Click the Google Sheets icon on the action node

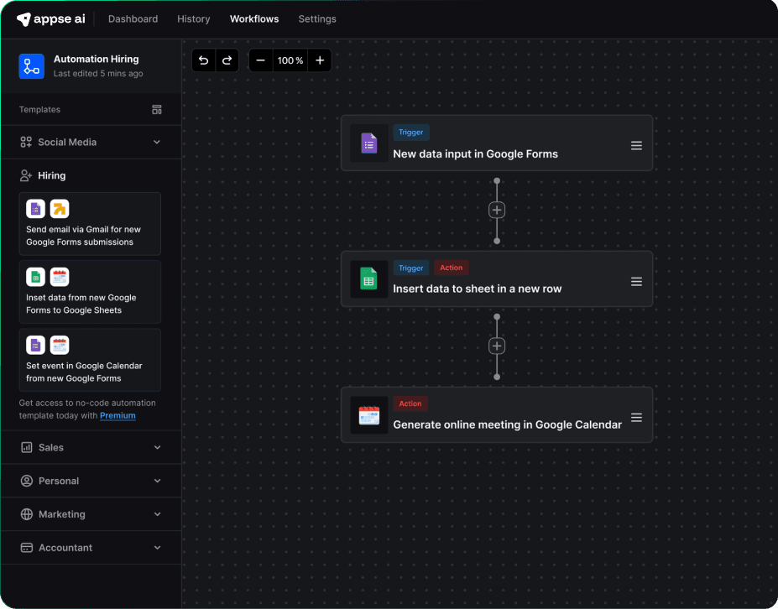369,278
